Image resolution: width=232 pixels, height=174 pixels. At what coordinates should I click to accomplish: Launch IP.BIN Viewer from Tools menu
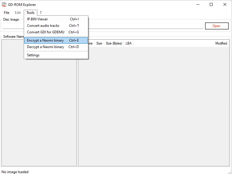[x=56, y=19]
